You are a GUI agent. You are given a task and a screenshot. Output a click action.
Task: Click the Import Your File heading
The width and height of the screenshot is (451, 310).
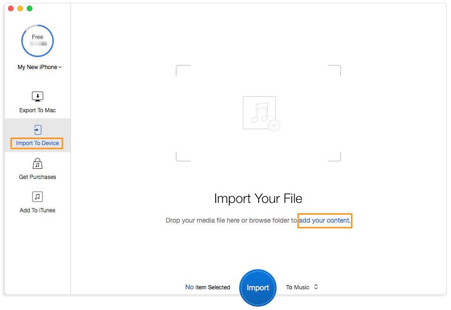[x=258, y=199]
